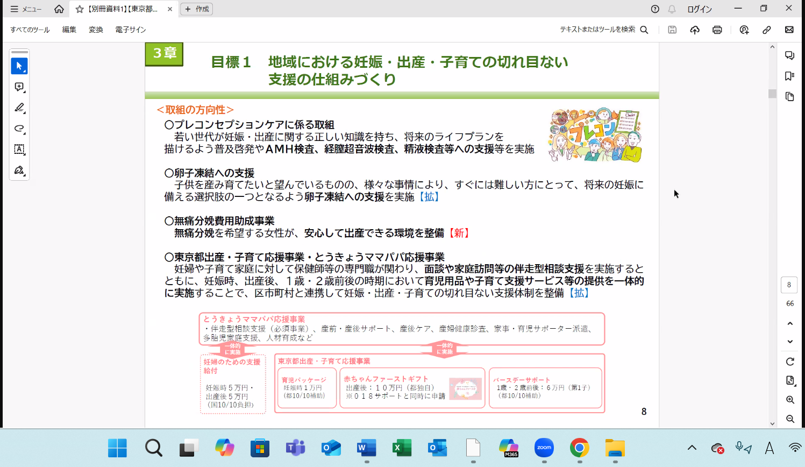Open the 変換 menu

[x=96, y=30]
